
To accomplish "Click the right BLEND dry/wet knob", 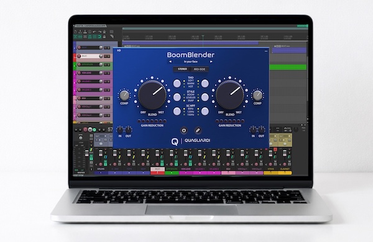I will pos(230,95).
